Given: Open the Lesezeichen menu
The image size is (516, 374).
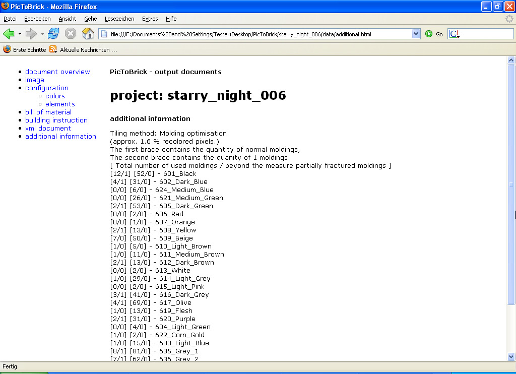Looking at the screenshot, I should point(119,19).
